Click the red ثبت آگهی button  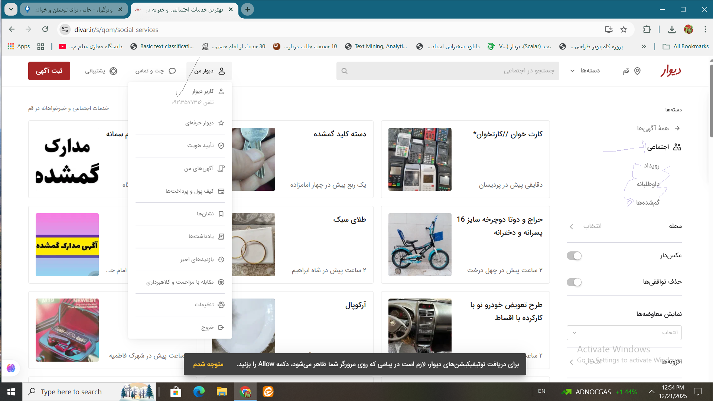click(49, 71)
